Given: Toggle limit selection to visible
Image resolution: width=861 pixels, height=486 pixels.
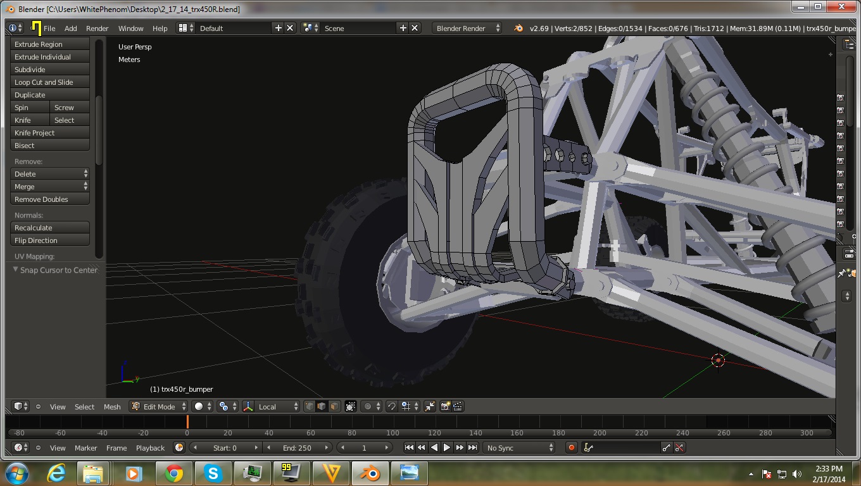Looking at the screenshot, I should click(351, 406).
